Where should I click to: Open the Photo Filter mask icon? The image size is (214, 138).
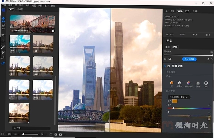click(x=169, y=66)
